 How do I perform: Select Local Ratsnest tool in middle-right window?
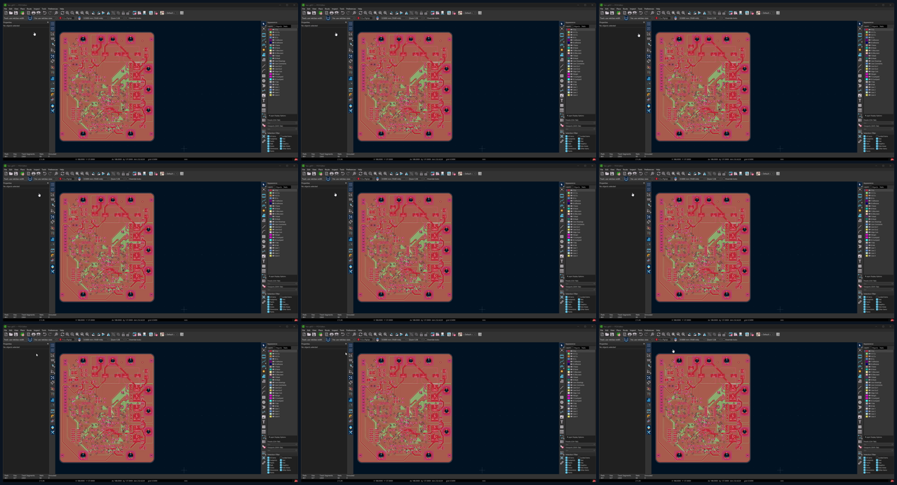pyautogui.click(x=860, y=190)
